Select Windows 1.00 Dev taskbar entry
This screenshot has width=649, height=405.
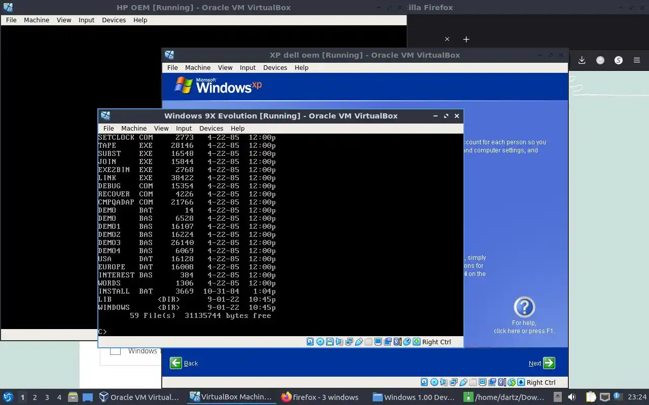pyautogui.click(x=413, y=397)
